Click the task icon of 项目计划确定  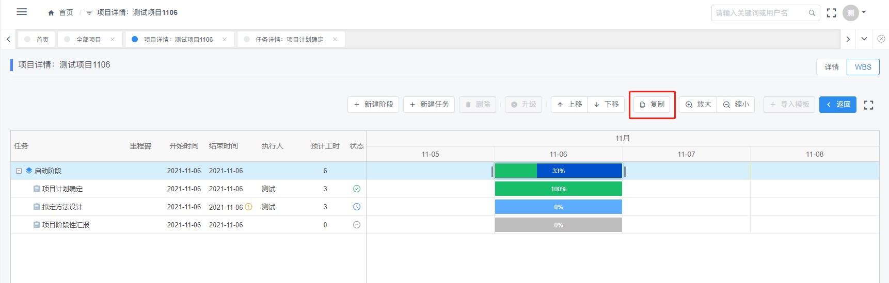coord(37,189)
